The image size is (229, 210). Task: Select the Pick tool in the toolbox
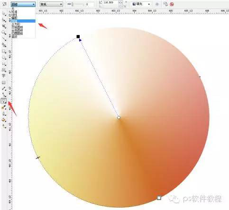coord(4,14)
